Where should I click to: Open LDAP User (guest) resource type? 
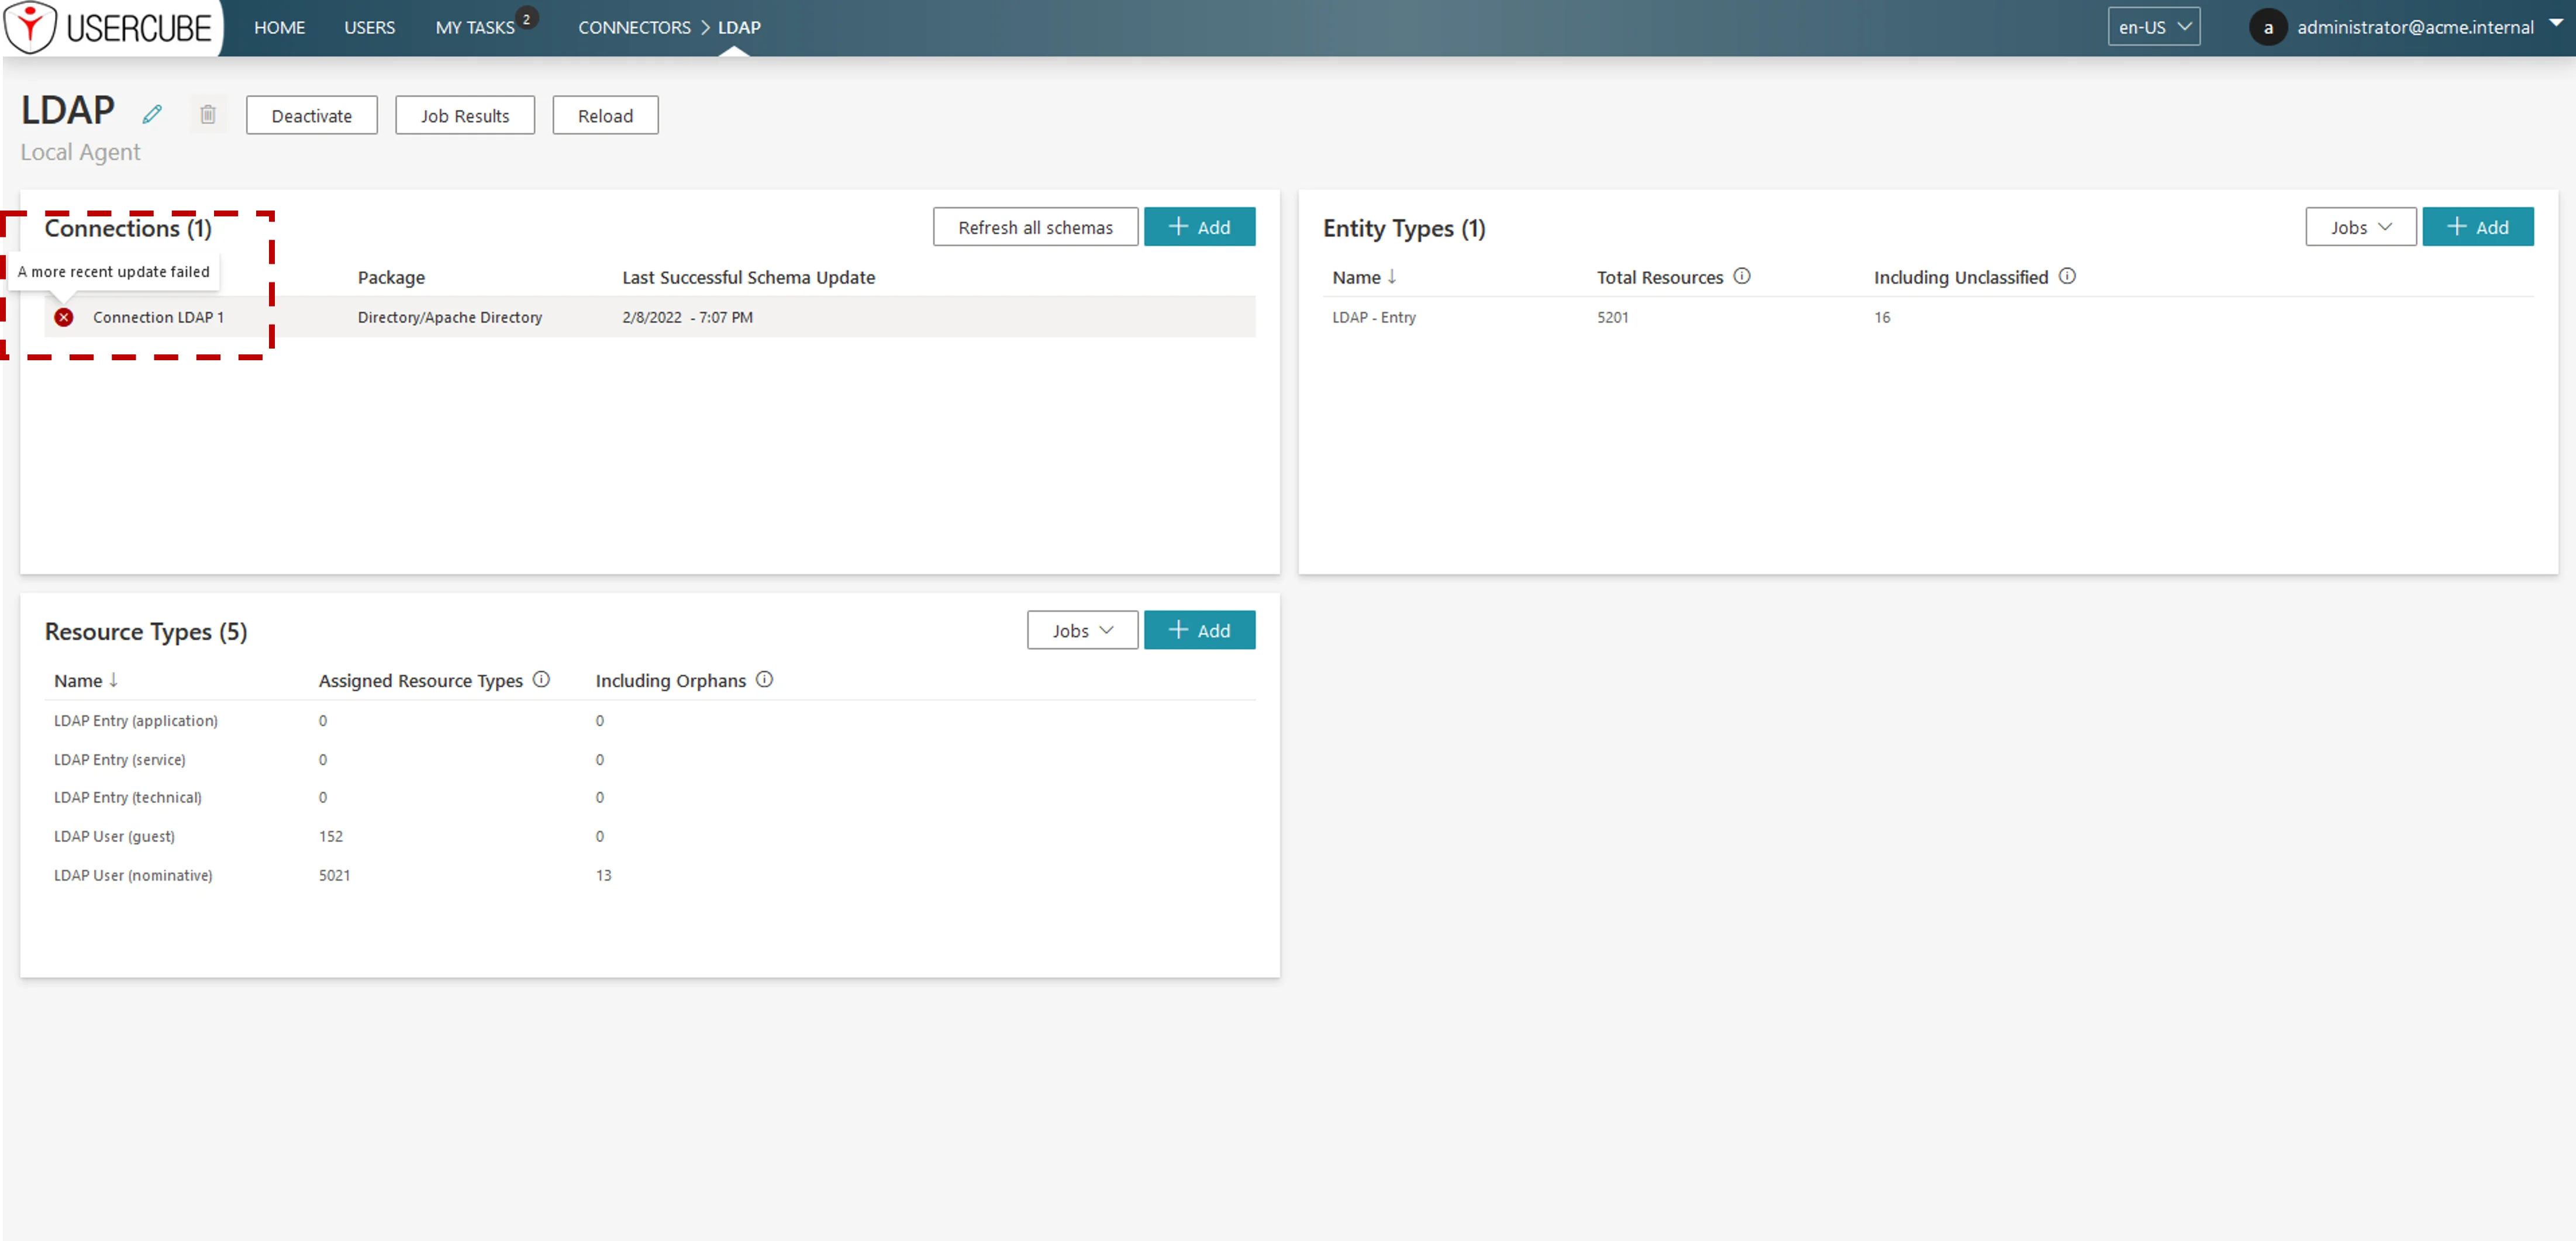[114, 836]
